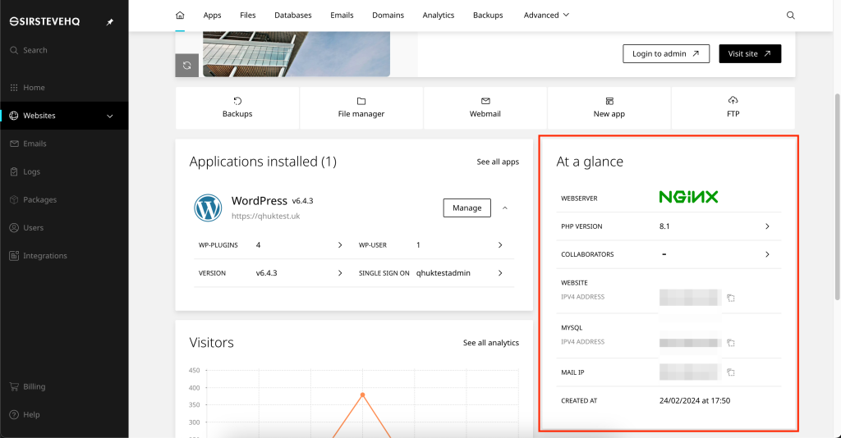Image resolution: width=841 pixels, height=438 pixels.
Task: Expand the Websites sidebar section
Action: point(109,116)
